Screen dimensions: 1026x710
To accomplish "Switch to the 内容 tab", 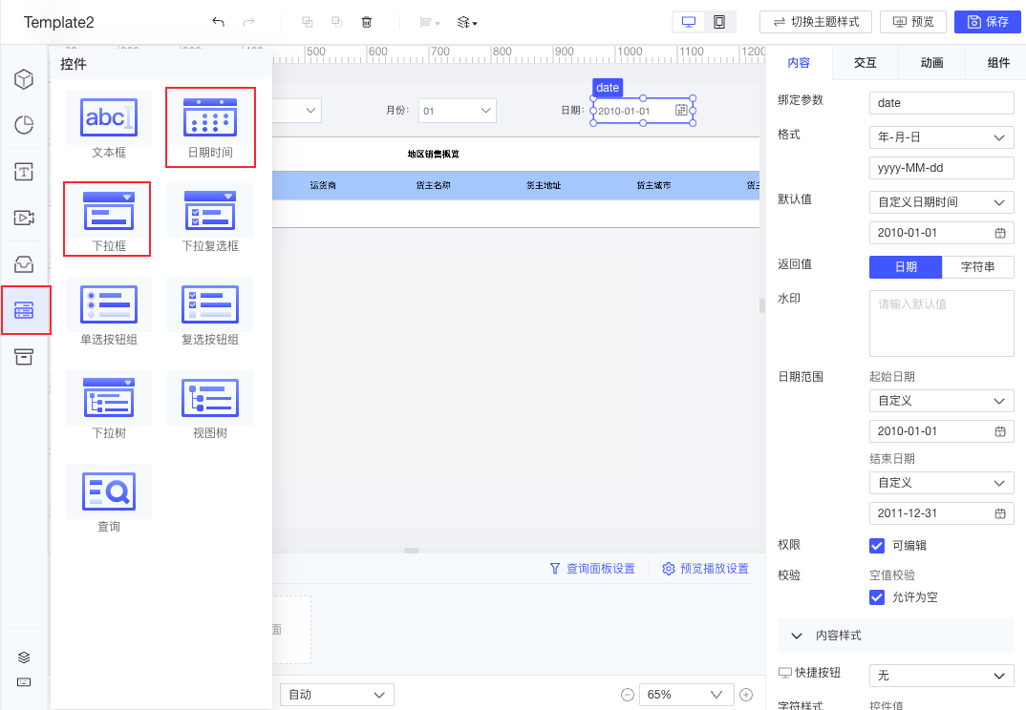I will (799, 63).
